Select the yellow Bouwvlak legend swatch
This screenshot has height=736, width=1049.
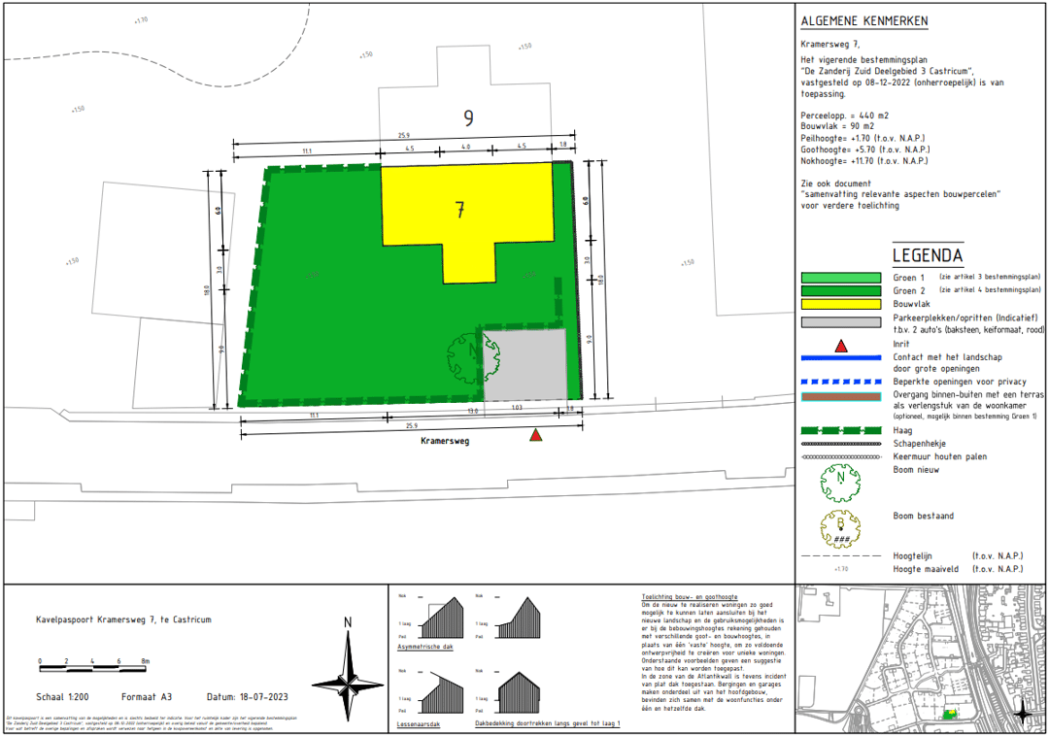pyautogui.click(x=841, y=304)
